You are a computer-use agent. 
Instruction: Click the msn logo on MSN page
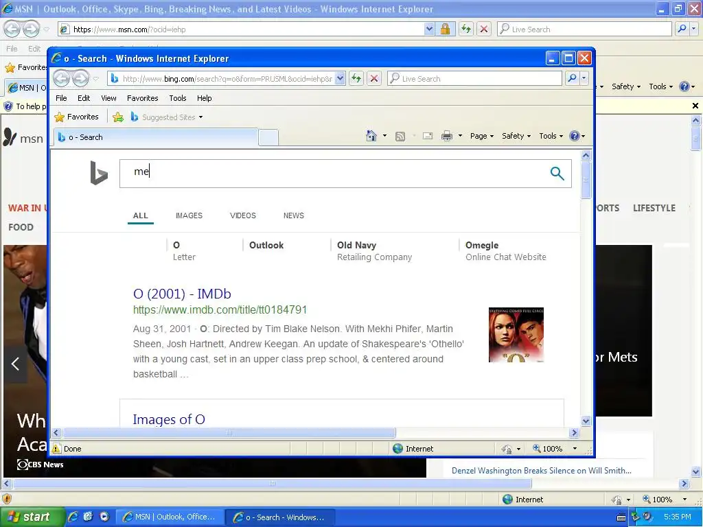[23, 137]
